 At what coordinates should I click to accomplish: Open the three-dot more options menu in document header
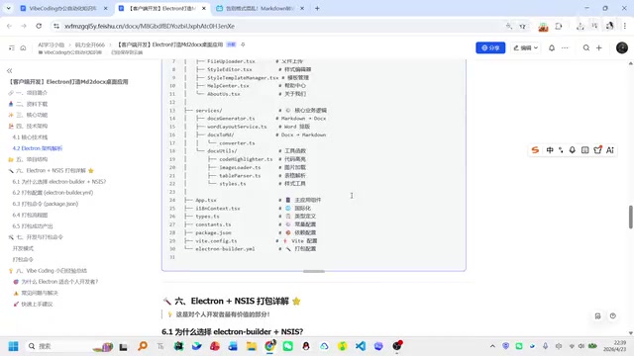tap(565, 47)
